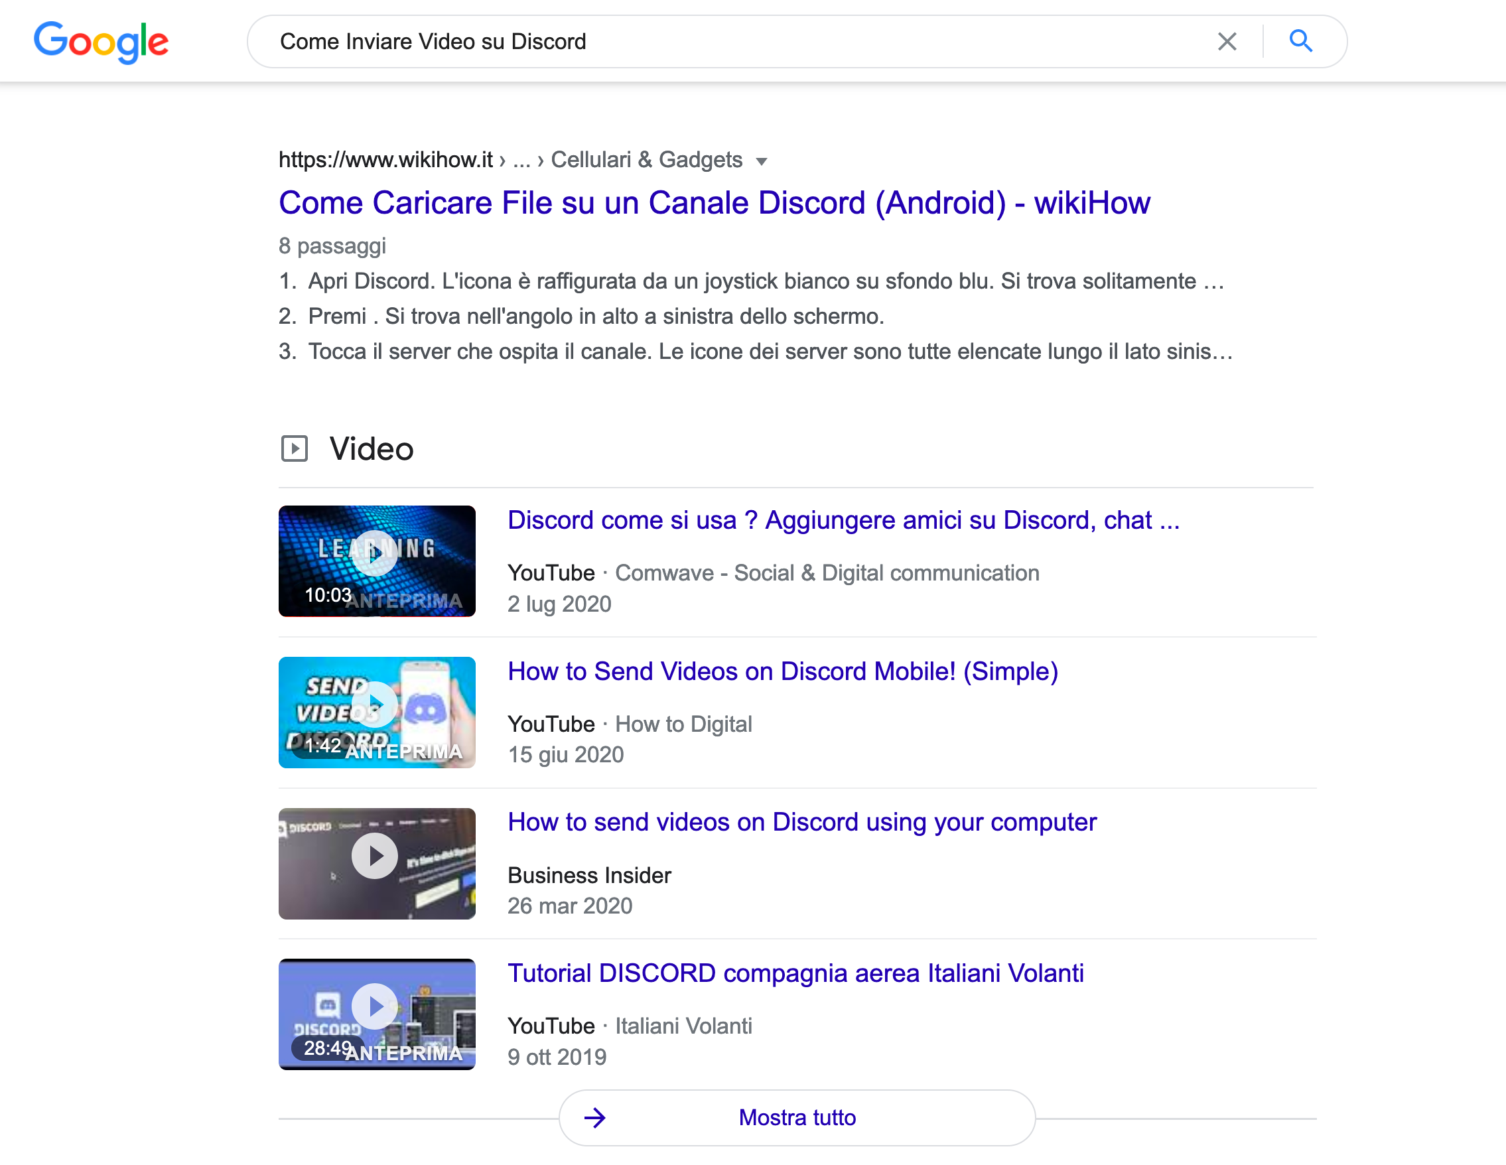Click the Google logo
This screenshot has height=1165, width=1506.
tap(101, 41)
